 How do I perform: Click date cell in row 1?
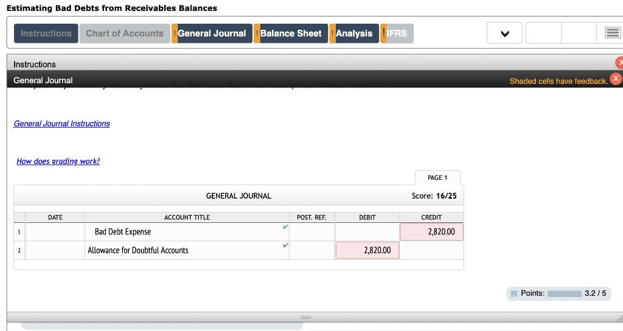(x=55, y=232)
